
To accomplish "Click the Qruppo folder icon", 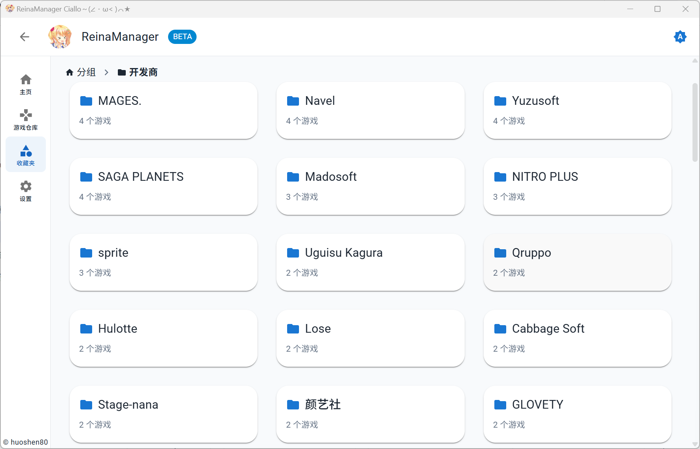I will 500,253.
